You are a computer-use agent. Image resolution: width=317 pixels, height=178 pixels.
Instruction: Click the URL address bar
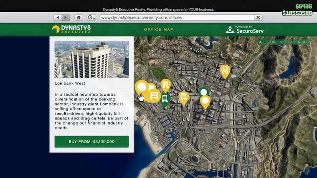[x=177, y=17]
